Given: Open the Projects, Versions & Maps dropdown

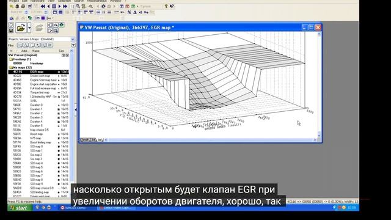Looking at the screenshot, I should click(x=73, y=39).
